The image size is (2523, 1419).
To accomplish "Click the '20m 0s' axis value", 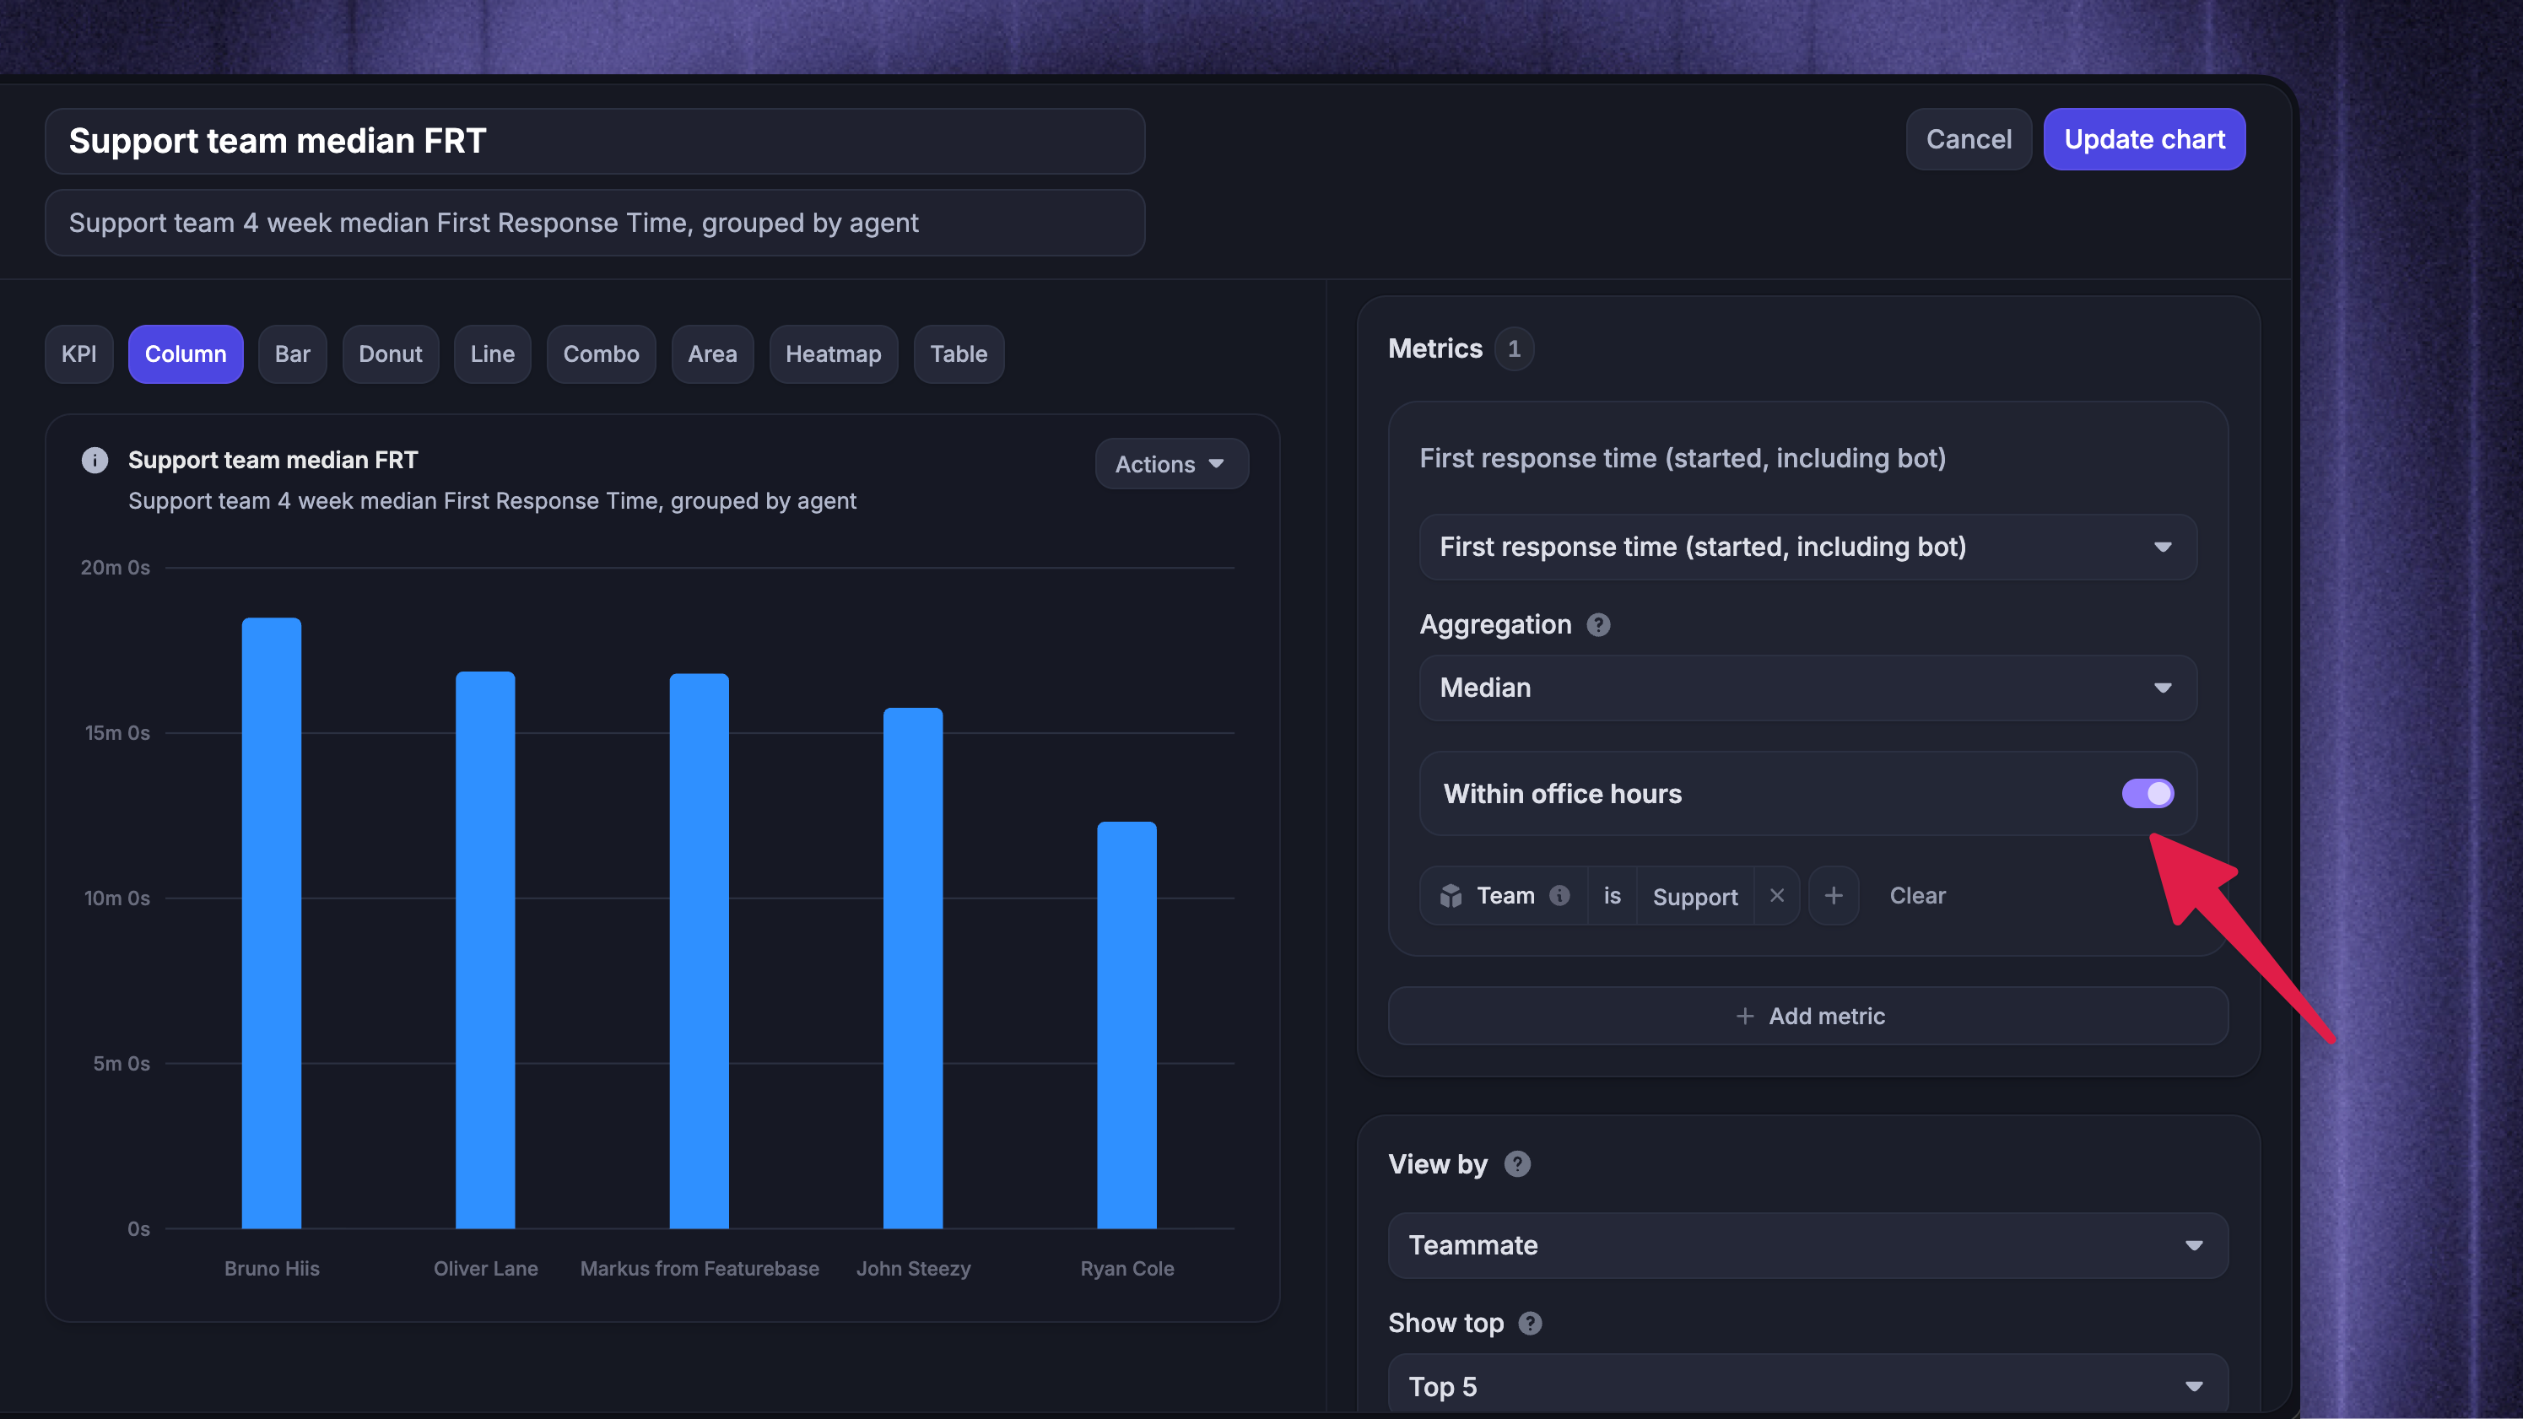I will pos(116,568).
